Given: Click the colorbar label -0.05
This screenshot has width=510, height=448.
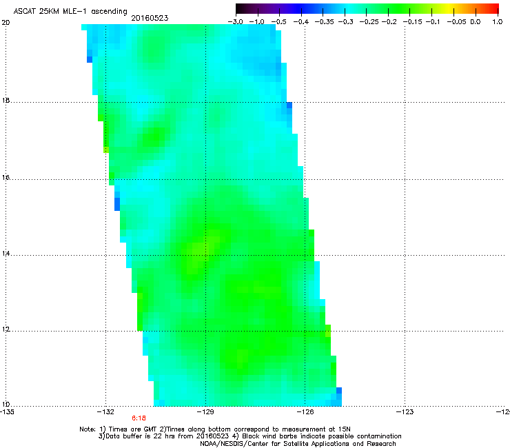Looking at the screenshot, I should pos(457,22).
